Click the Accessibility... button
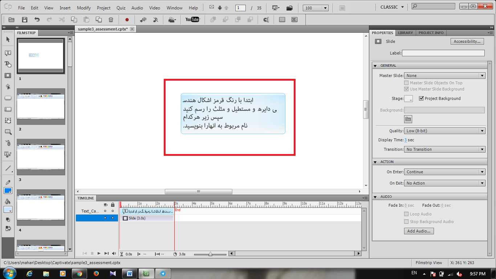496x279 pixels. [x=467, y=41]
